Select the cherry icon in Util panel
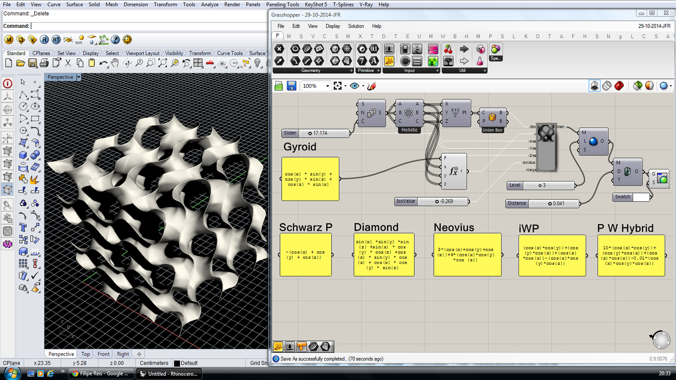This screenshot has height=380, width=676. click(448, 49)
